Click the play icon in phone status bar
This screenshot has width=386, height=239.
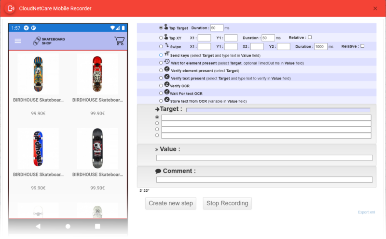(x=27, y=28)
